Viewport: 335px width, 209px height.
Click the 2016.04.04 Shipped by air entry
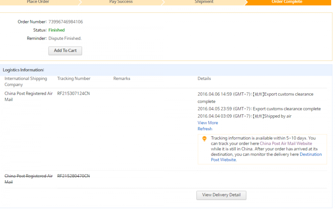[x=244, y=116]
